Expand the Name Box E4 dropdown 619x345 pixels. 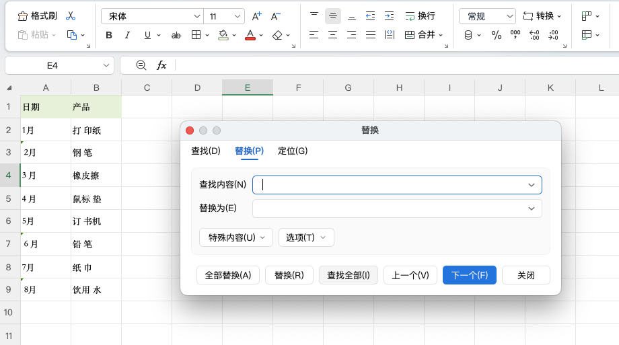[106, 65]
